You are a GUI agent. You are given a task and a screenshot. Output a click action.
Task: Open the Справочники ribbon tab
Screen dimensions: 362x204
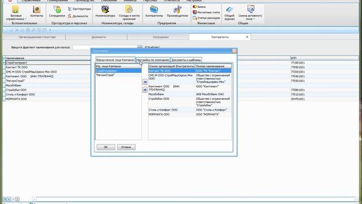(x=31, y=1)
